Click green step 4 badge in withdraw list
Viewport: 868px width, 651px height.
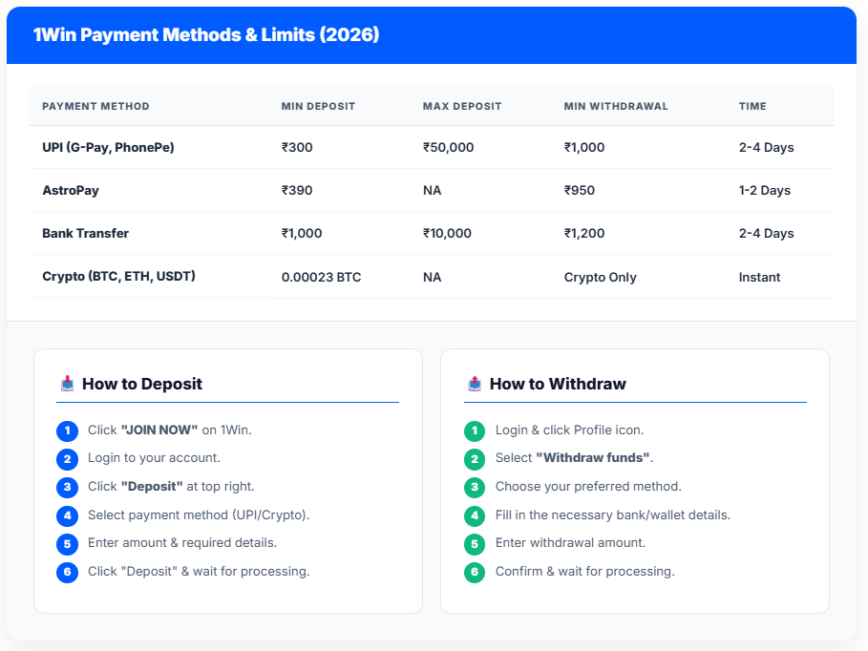[x=475, y=515]
